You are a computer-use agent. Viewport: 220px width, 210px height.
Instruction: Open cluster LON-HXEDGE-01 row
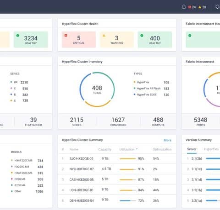117,190
